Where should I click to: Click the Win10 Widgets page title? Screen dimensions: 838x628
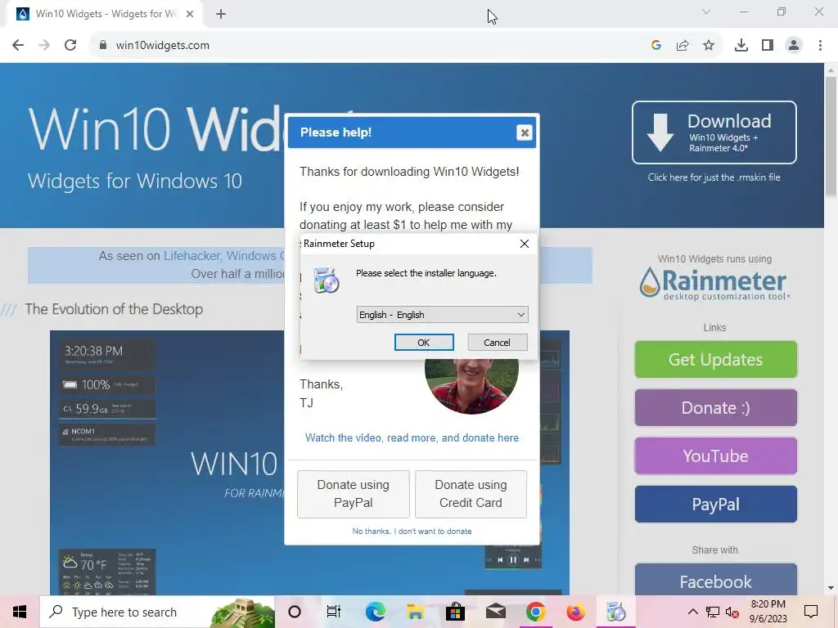(x=156, y=129)
